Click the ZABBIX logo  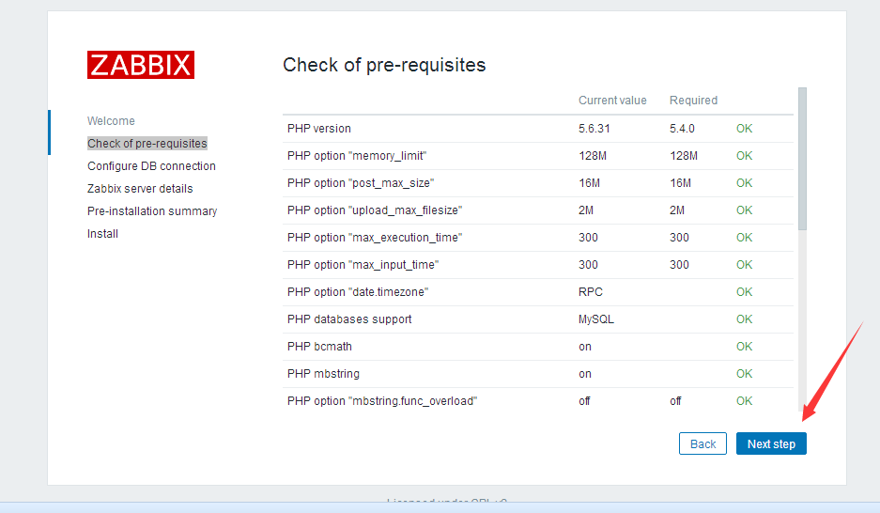pyautogui.click(x=141, y=65)
